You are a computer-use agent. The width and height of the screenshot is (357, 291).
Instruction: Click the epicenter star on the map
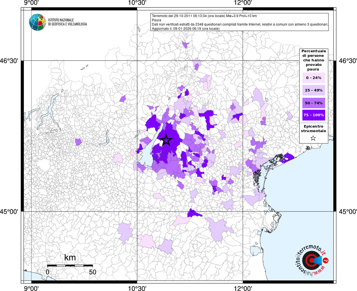tap(166, 140)
